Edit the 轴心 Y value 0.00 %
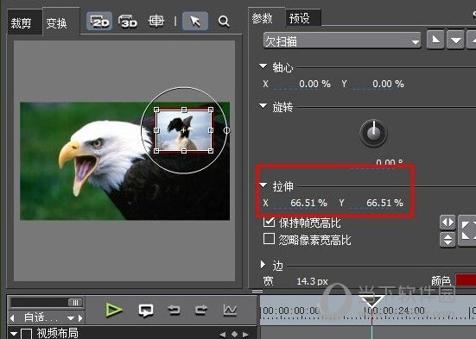This screenshot has height=339, width=476. tap(388, 84)
